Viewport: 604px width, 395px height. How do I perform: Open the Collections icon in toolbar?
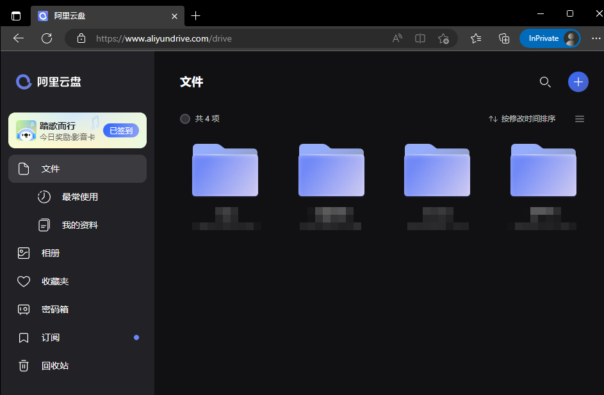pyautogui.click(x=504, y=38)
